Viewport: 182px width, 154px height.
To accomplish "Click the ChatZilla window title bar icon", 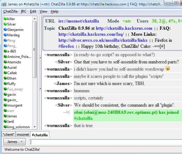I will click(x=4, y=5).
